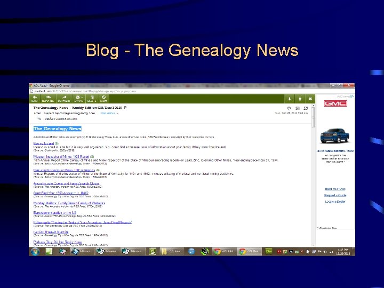Viewport: 384px width, 288px height.
Task: Click the green notepad icon next to Start
Action: pyautogui.click(x=49, y=252)
